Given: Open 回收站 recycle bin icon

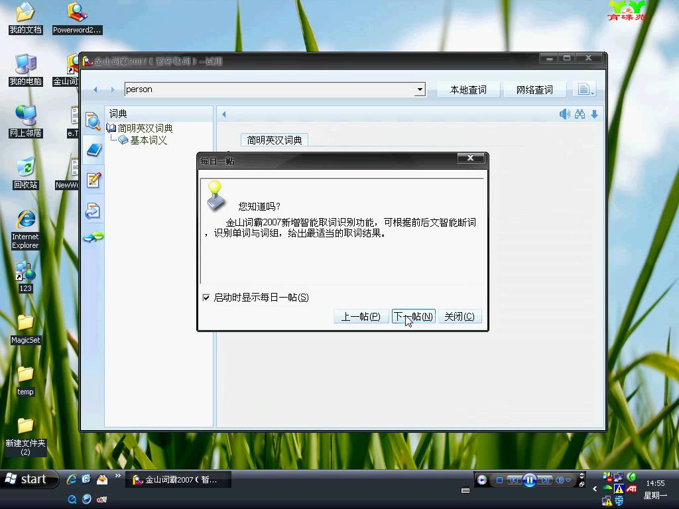Looking at the screenshot, I should [26, 173].
